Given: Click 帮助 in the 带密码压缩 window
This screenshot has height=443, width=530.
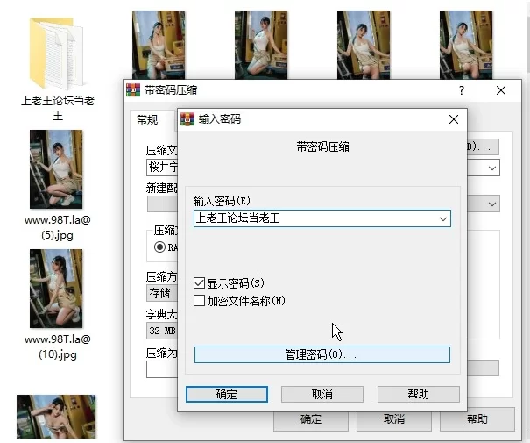Looking at the screenshot, I should [477, 419].
